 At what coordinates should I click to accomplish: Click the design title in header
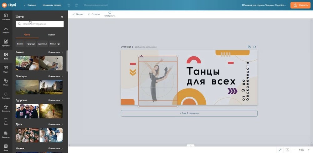264,5
